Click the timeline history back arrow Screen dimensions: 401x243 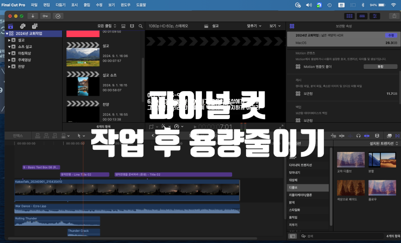click(153, 136)
